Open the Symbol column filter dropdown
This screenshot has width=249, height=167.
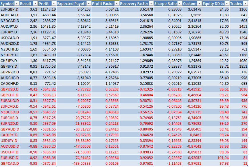pos(17,3)
